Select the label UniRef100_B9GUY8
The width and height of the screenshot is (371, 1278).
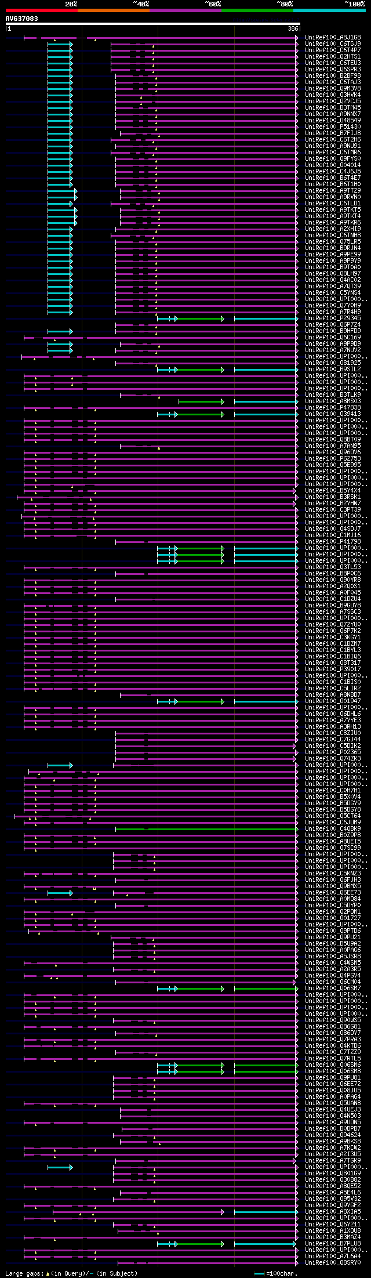tap(333, 605)
